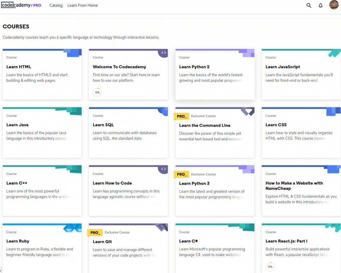This screenshot has width=341, height=273.
Task: Click the 0% progress ring on Learn React.js
Action: point(270,267)
